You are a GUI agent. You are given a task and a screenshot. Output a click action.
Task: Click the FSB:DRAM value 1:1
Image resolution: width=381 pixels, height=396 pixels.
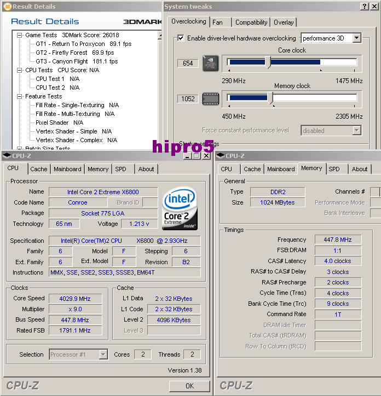338,251
